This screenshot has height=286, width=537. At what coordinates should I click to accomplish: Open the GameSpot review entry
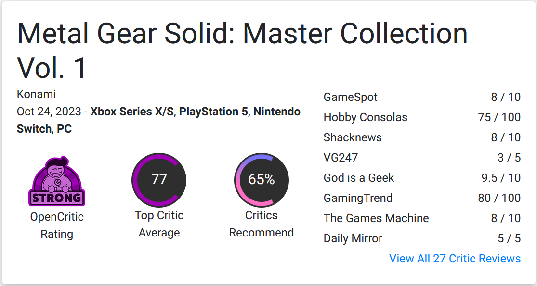[x=422, y=97]
